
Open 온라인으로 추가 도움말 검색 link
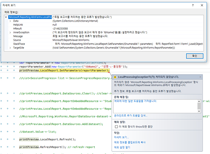click(x=131, y=116)
